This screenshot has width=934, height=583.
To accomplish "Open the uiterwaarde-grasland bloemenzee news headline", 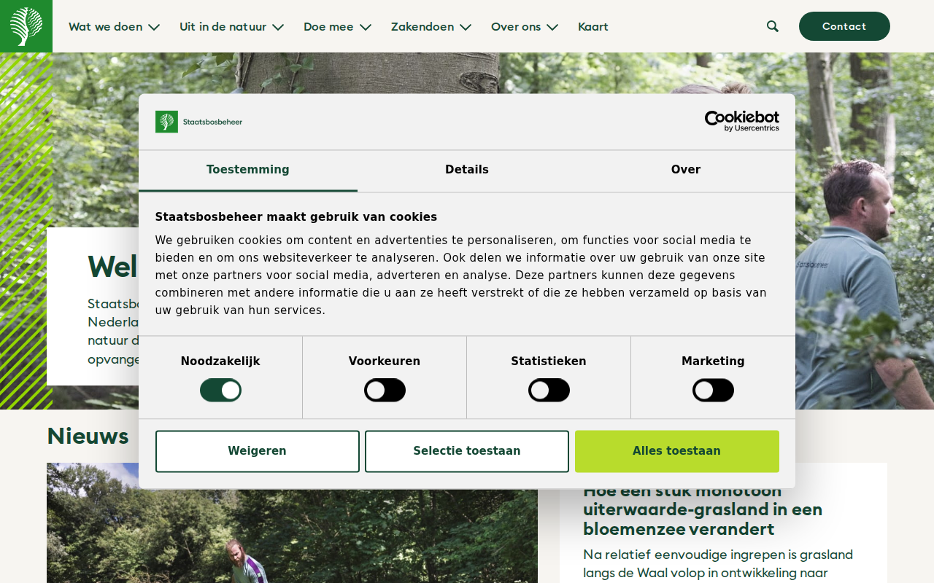I will tap(703, 509).
